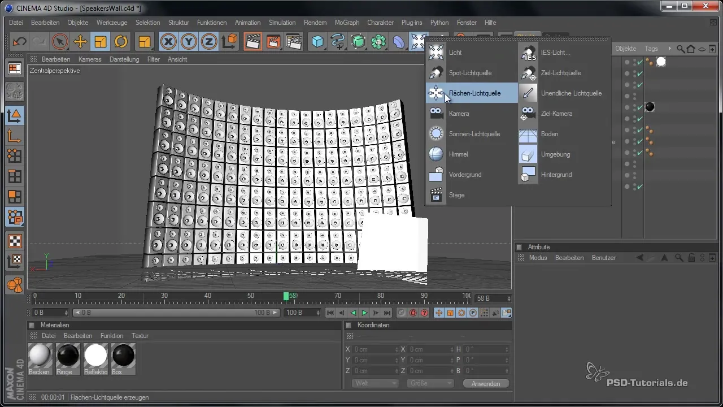Open Textur menu in Materialien panel
723x407 pixels.
pos(140,336)
